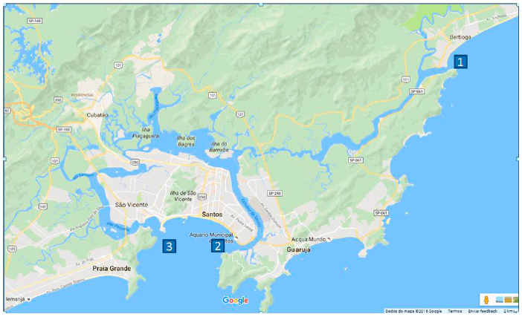
Task: Open the first imagery thumbnail beside Pegman
Action: (x=500, y=300)
